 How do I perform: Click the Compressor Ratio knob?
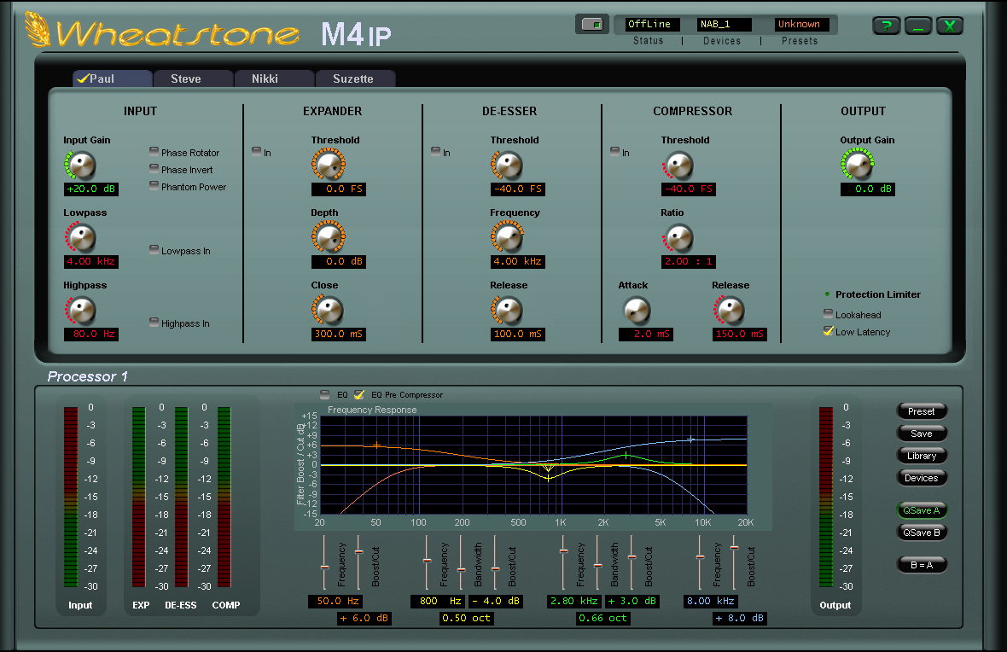[678, 238]
